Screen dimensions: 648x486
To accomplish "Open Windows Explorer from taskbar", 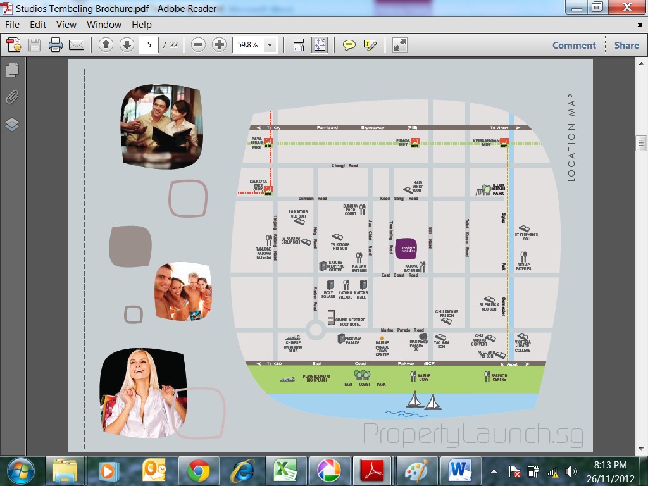I will 65,471.
